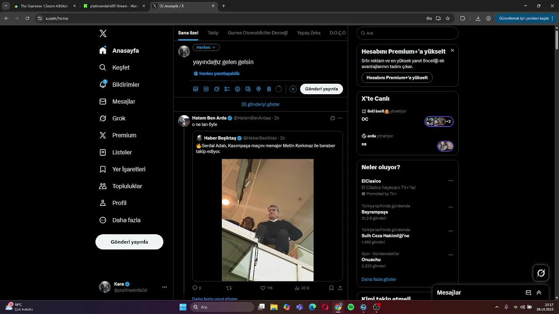Schedule the post in composer
This screenshot has width=559, height=314.
[x=248, y=89]
